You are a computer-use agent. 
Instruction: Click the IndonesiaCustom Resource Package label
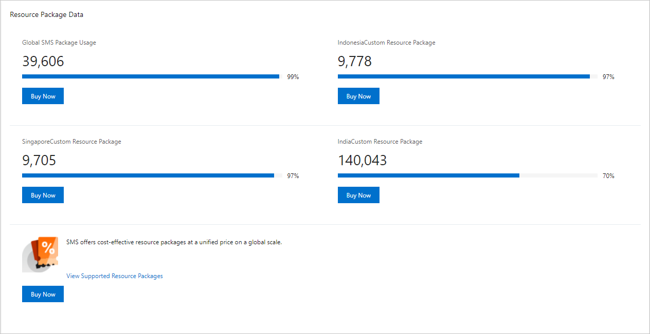pos(386,43)
